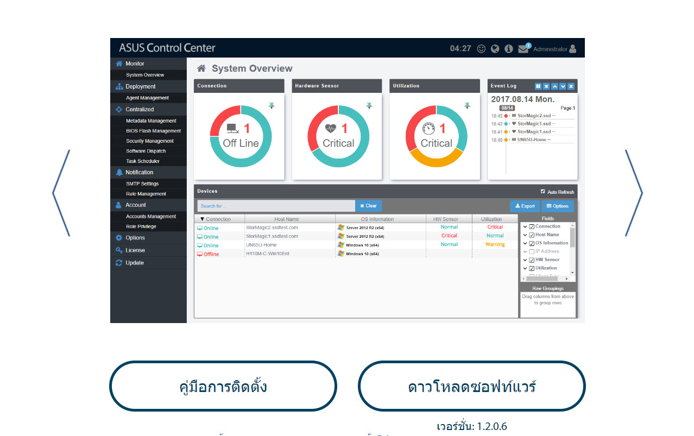Click the monitor icon beside Offline status
This screenshot has height=436, width=694.
pyautogui.click(x=200, y=254)
